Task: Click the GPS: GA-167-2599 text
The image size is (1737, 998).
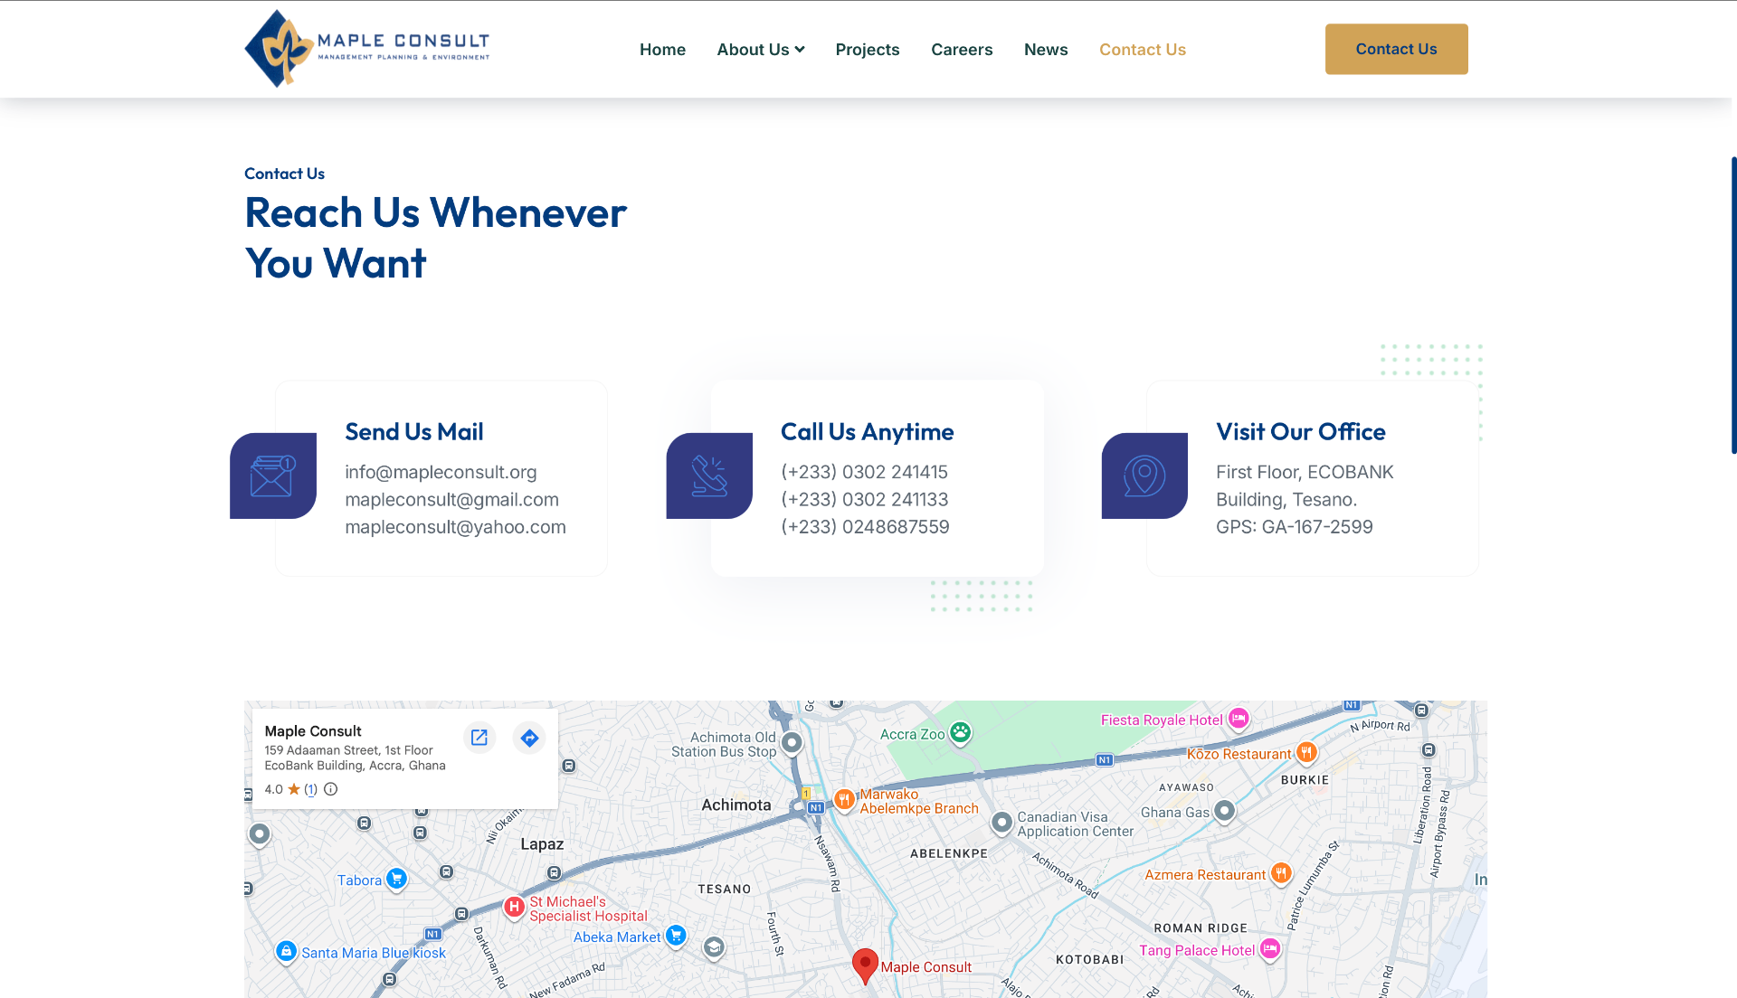Action: (1294, 526)
